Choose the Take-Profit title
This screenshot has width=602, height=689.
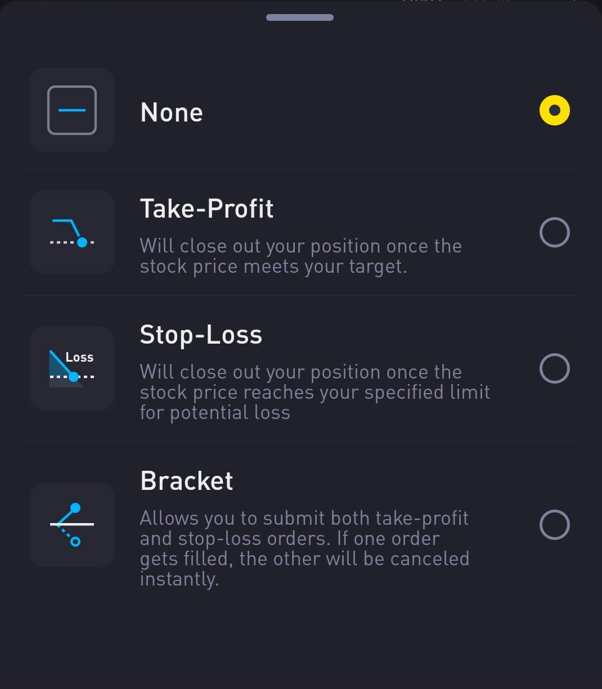(x=206, y=209)
